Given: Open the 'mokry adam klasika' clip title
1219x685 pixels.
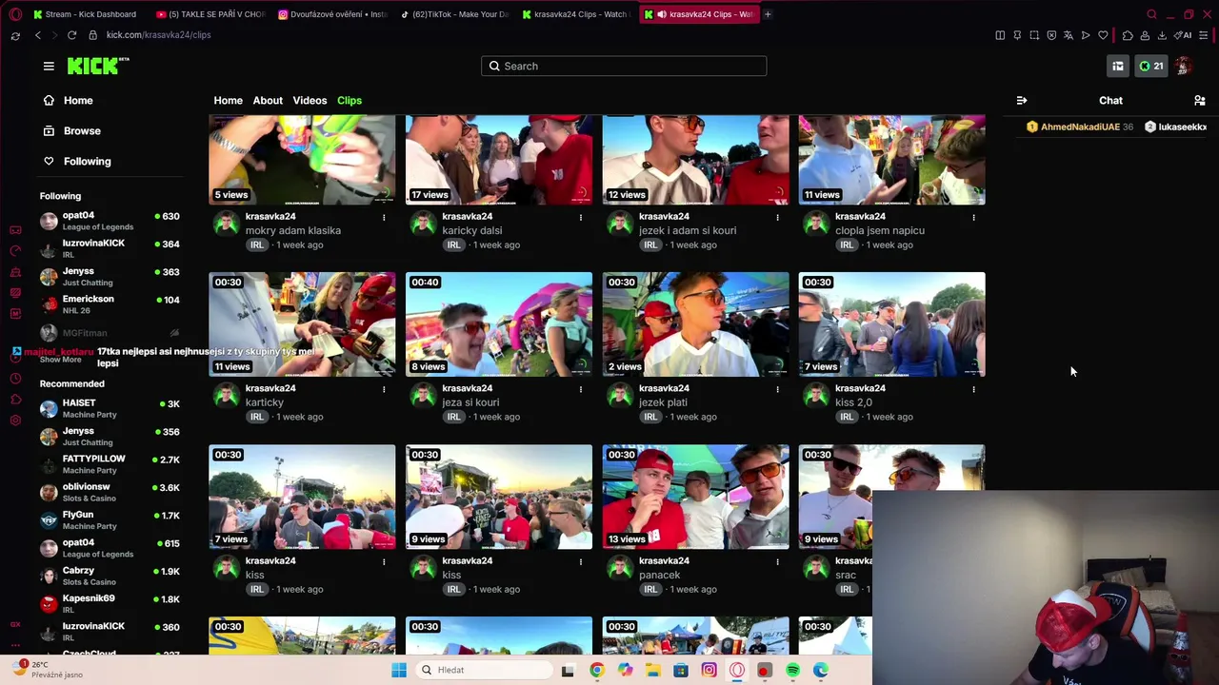Looking at the screenshot, I should click(x=292, y=230).
